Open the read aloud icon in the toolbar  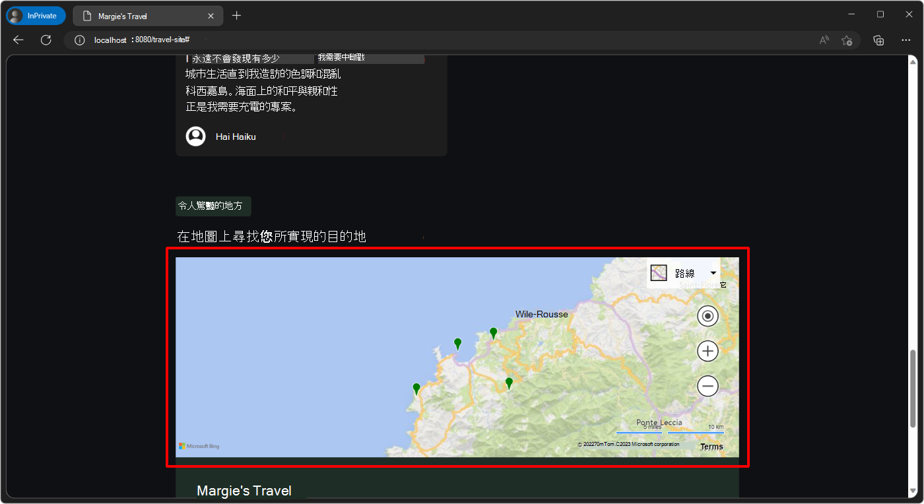pos(824,40)
